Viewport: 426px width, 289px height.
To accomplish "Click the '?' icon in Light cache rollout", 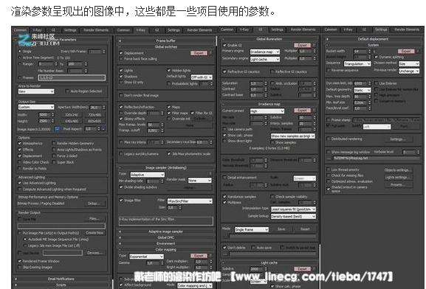I will [315, 268].
